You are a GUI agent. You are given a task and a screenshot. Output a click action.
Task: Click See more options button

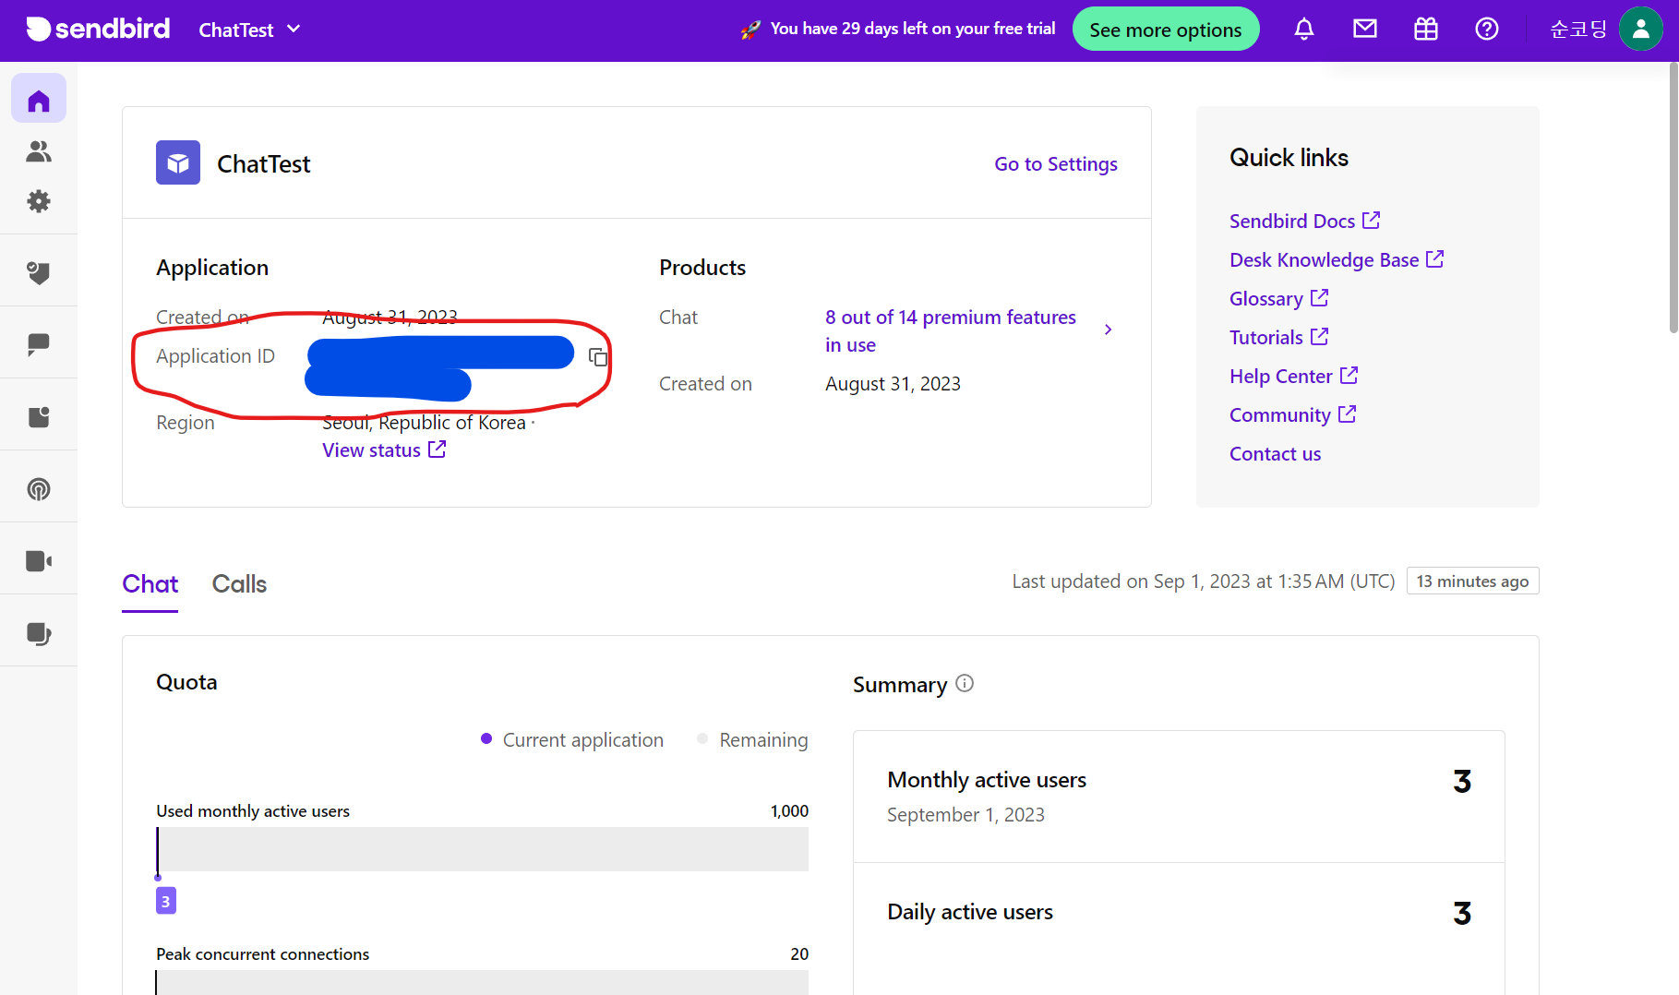(1166, 30)
